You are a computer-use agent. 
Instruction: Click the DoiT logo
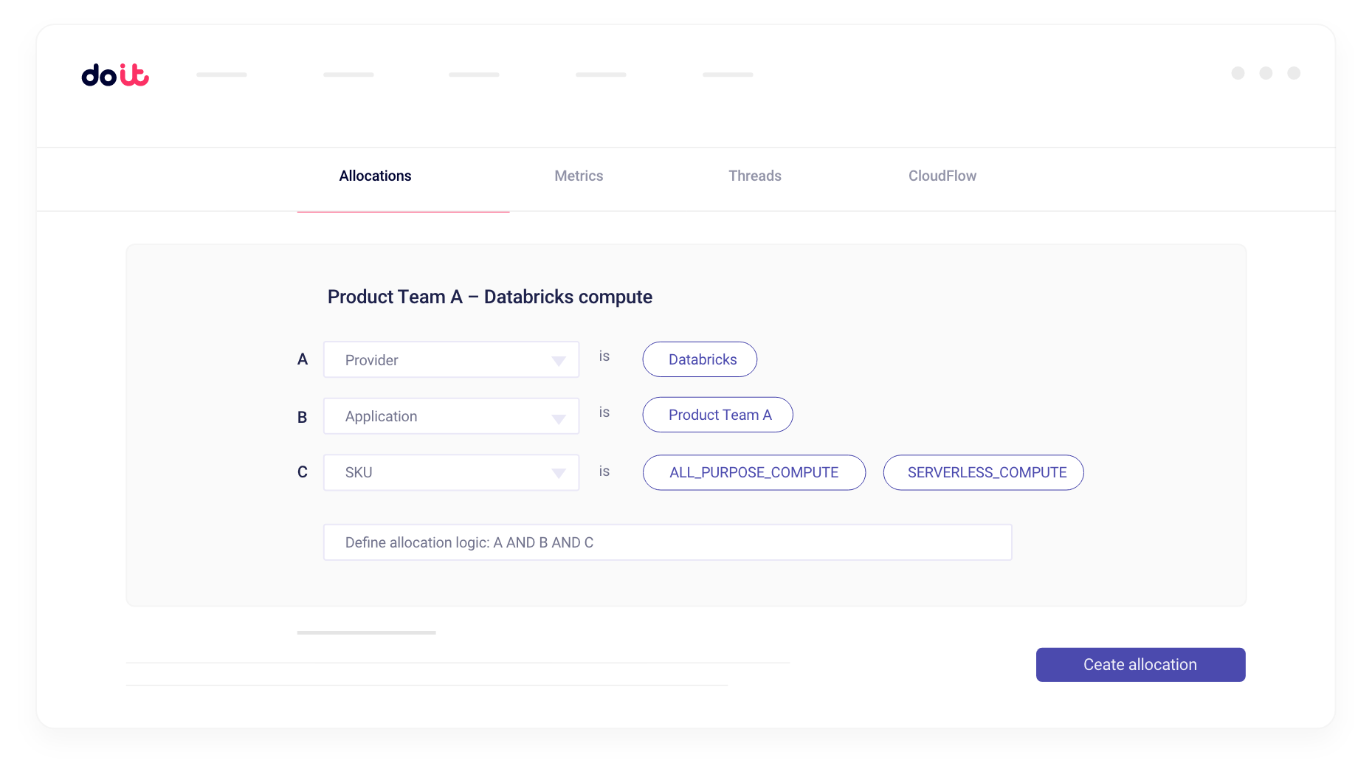[115, 75]
